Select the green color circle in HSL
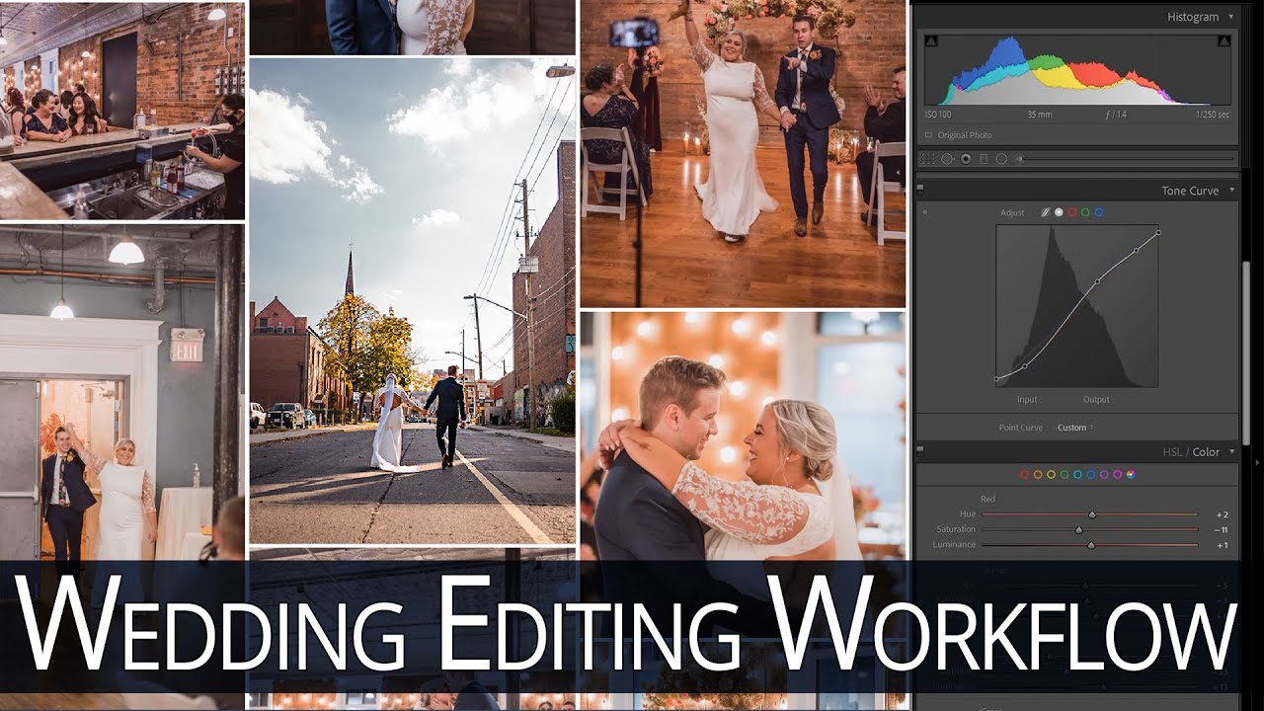The height and width of the screenshot is (711, 1264). pos(1065,475)
